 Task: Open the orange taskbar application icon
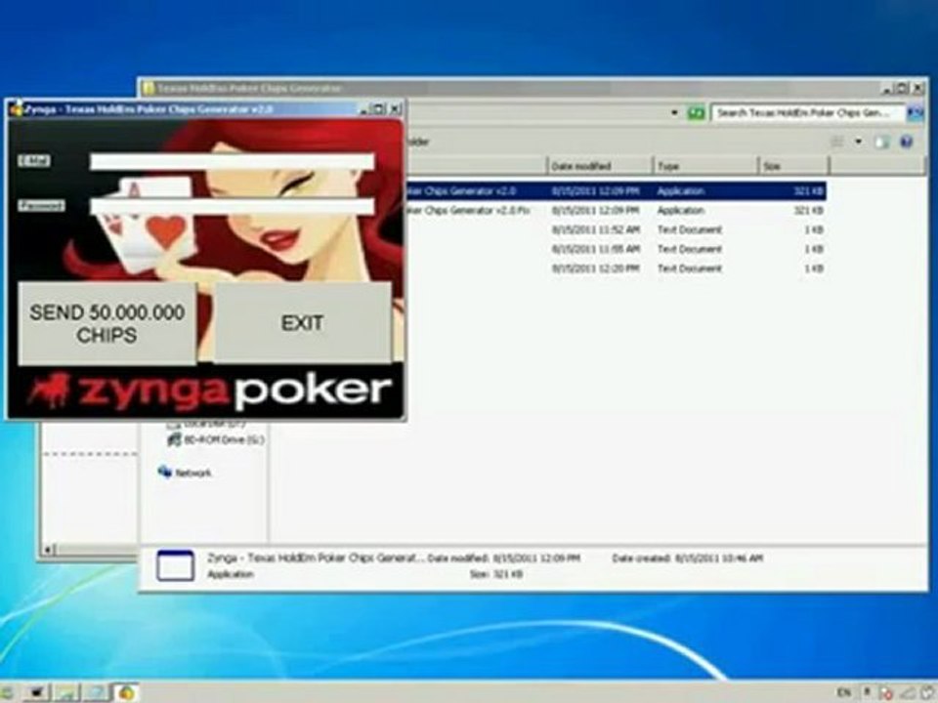(x=126, y=692)
